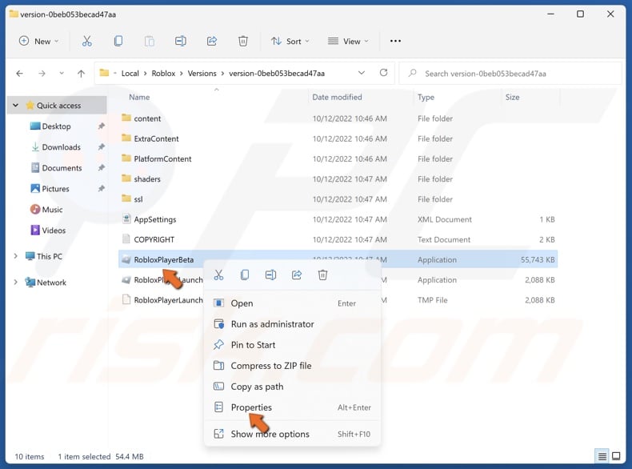Sort by the Size column header

[512, 97]
